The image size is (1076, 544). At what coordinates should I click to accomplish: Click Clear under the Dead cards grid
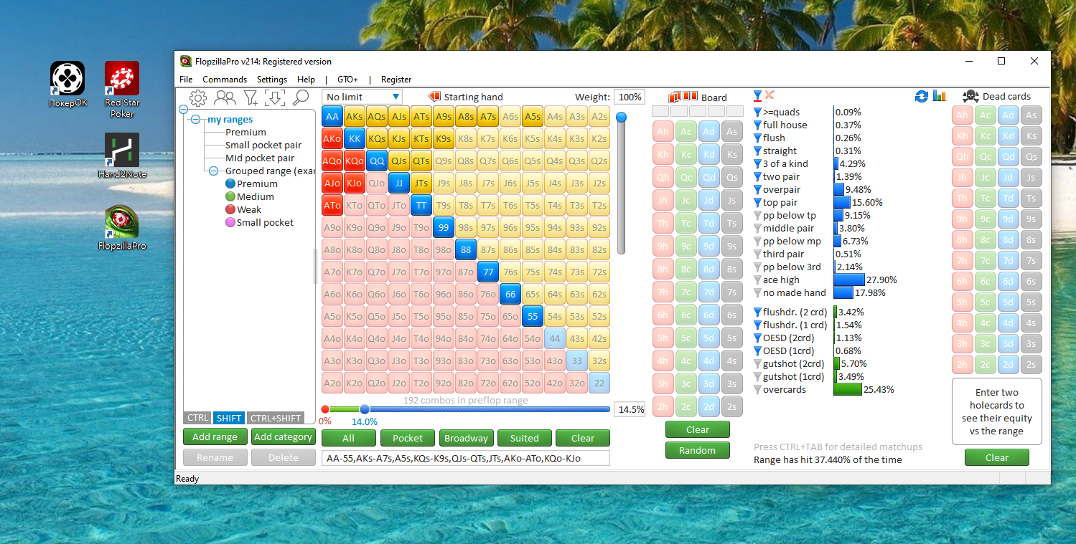pyautogui.click(x=997, y=457)
